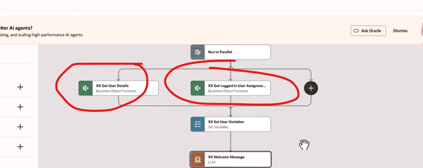Screen dimensions: 423x168
Task: Click the Run in Parallel node icon
Action: click(x=197, y=52)
